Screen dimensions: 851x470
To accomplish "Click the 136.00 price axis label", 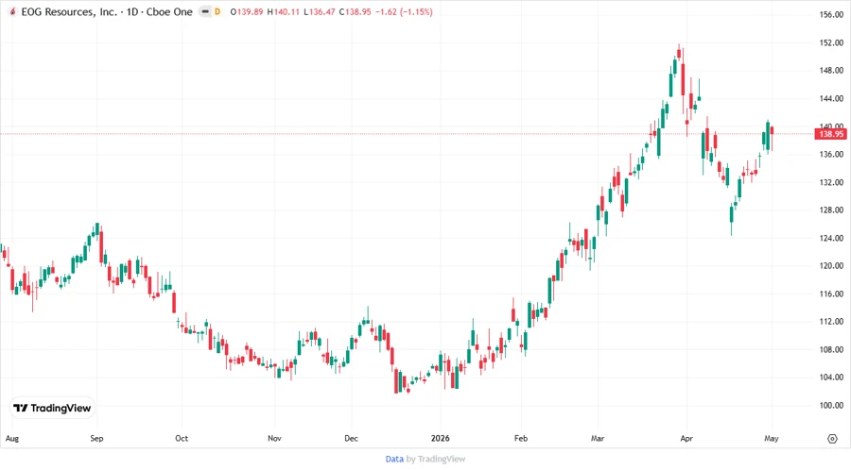I will [x=831, y=155].
